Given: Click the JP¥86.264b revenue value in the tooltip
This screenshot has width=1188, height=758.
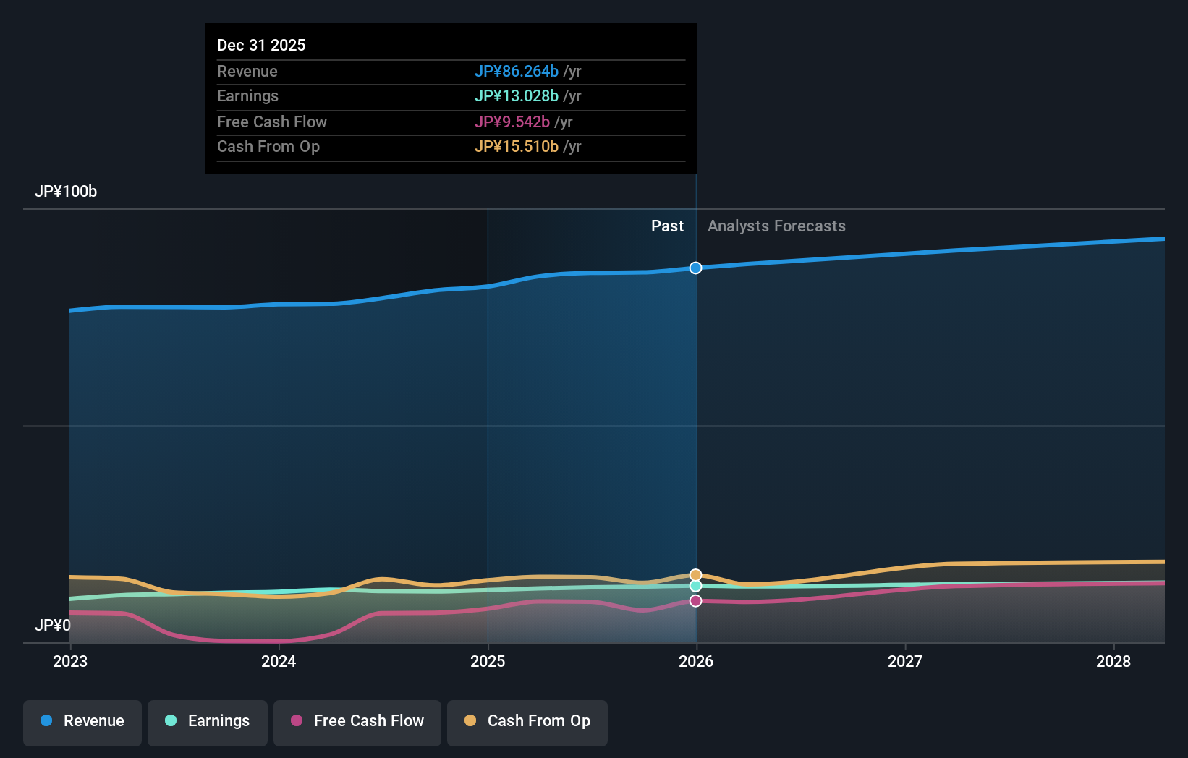Looking at the screenshot, I should pos(517,72).
